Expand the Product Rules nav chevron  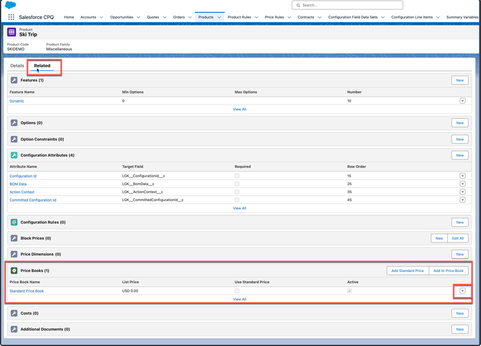[256, 17]
